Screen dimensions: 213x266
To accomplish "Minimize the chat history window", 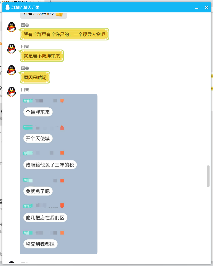I will 197,8.
